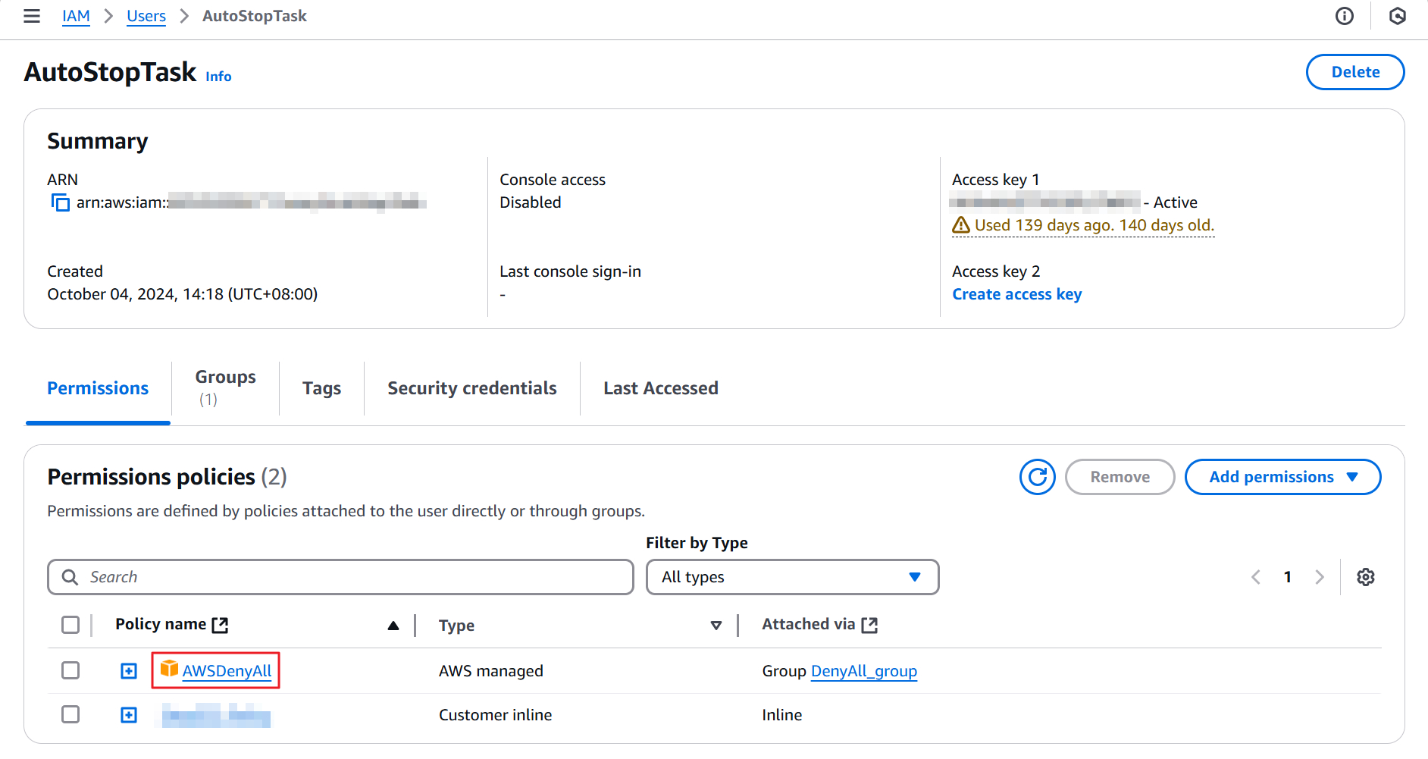Open the hexagon settings icon in header

point(1398,16)
